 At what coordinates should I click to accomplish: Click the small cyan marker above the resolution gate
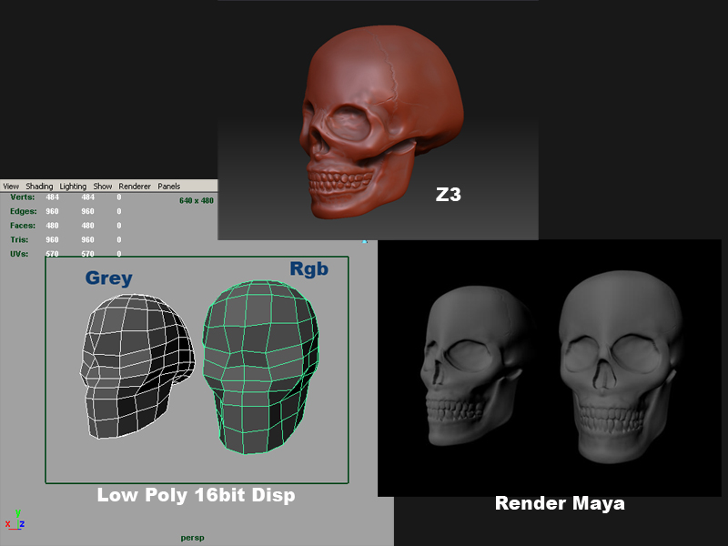(x=365, y=242)
